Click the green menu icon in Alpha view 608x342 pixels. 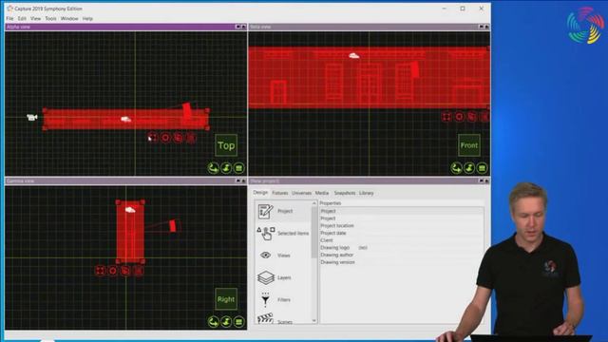[238, 168]
